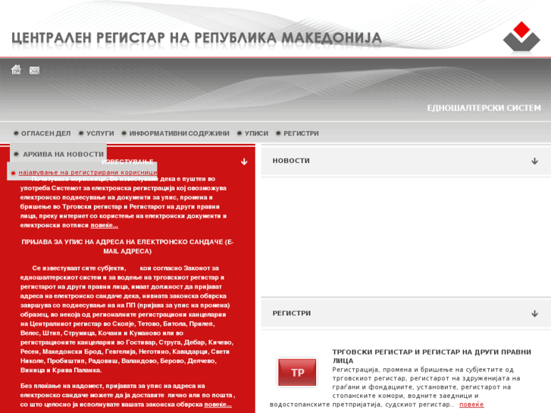
Task: Open the УПИСИ menu
Action: coord(256,133)
